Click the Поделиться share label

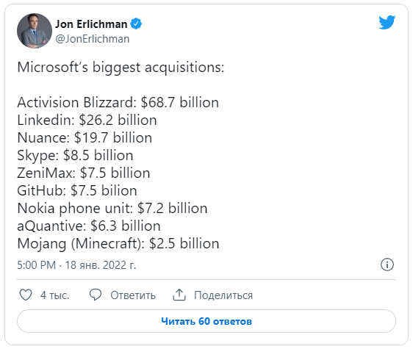point(223,295)
